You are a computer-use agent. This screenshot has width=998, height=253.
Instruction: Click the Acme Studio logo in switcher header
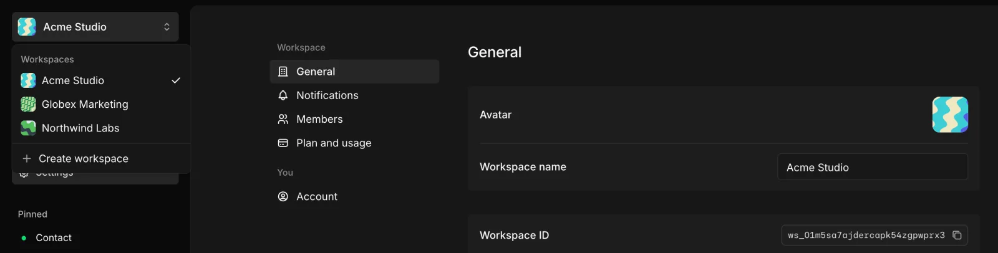pos(27,27)
